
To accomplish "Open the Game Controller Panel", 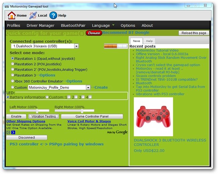I will point(92,117).
